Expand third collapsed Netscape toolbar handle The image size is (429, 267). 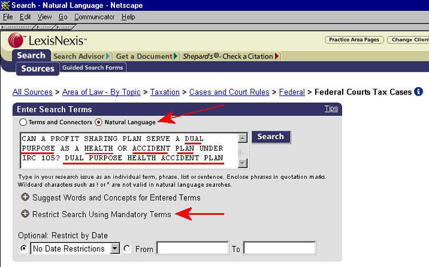click(65, 27)
